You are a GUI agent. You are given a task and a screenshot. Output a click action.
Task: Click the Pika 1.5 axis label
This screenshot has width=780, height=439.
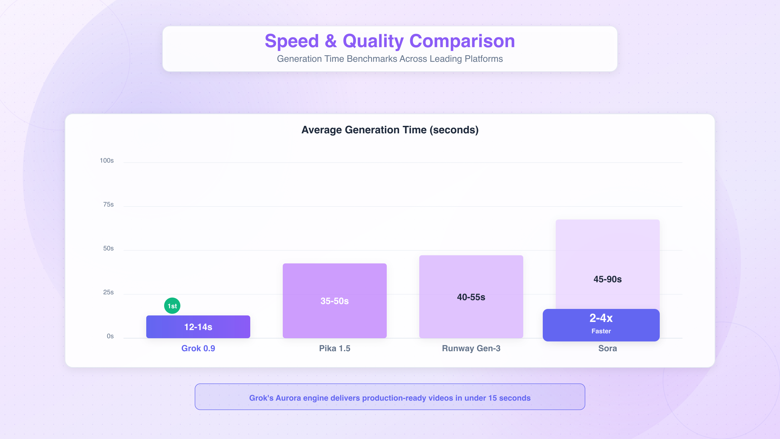point(334,348)
